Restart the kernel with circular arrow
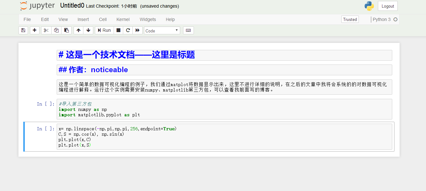Viewport: 426px width, 191px height. 128,30
